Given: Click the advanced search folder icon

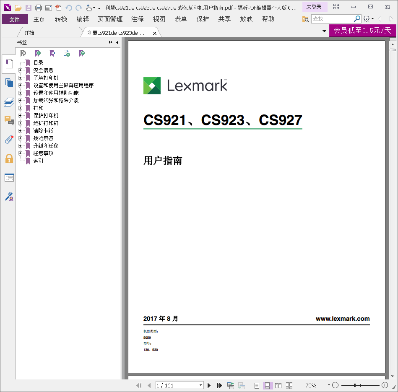Looking at the screenshot, I should point(305,19).
